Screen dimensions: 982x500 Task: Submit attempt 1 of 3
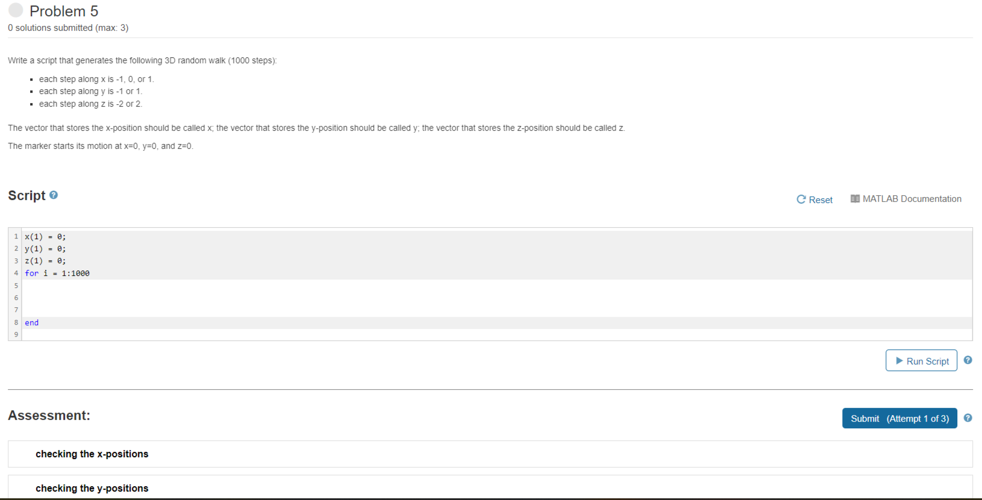pyautogui.click(x=900, y=418)
